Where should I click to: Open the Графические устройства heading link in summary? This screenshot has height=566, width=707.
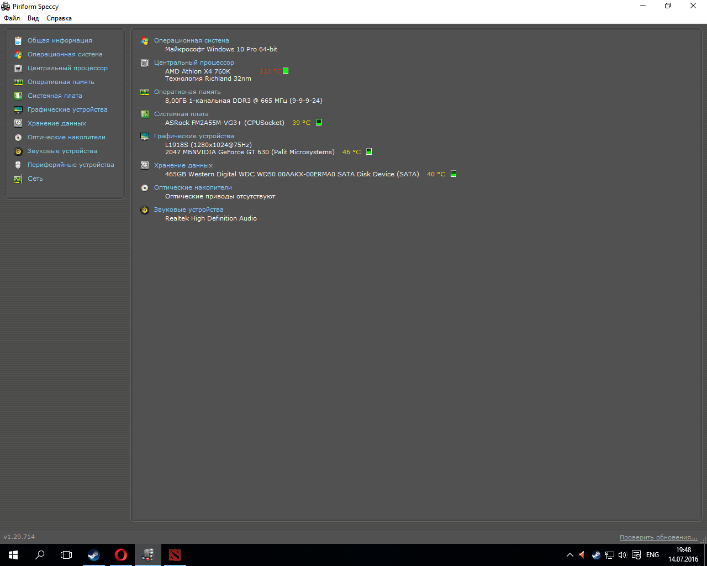tap(194, 136)
